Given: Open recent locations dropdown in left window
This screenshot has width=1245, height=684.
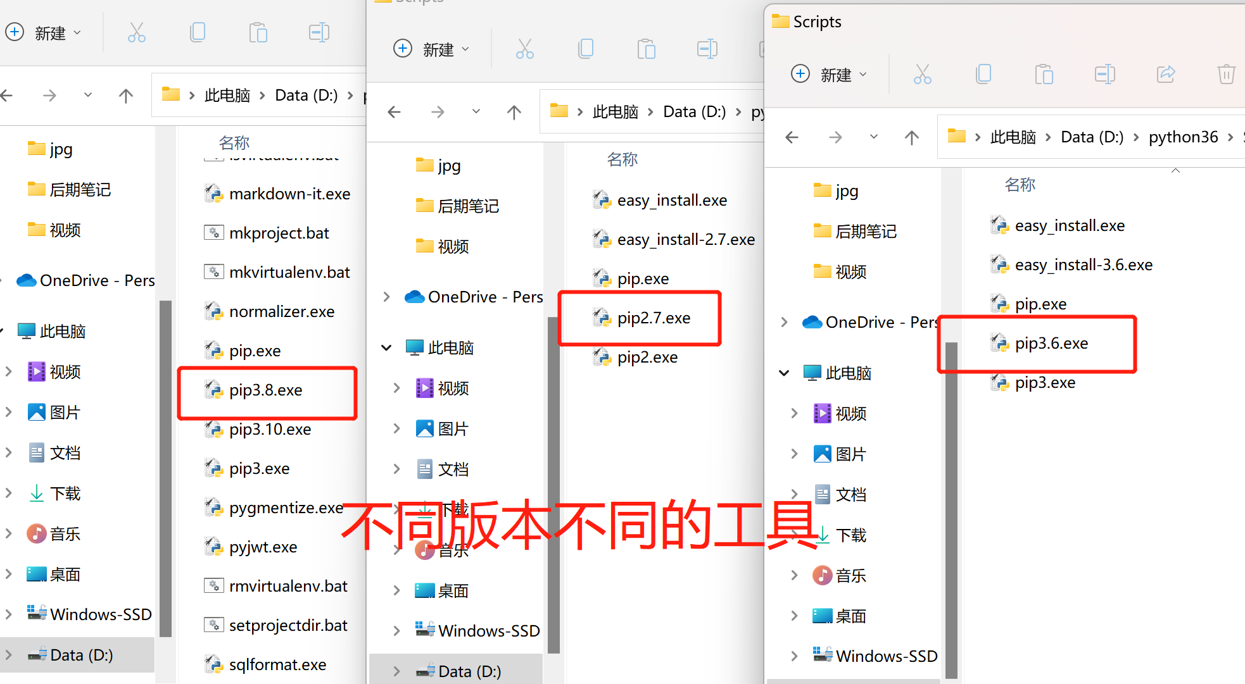Looking at the screenshot, I should click(88, 96).
